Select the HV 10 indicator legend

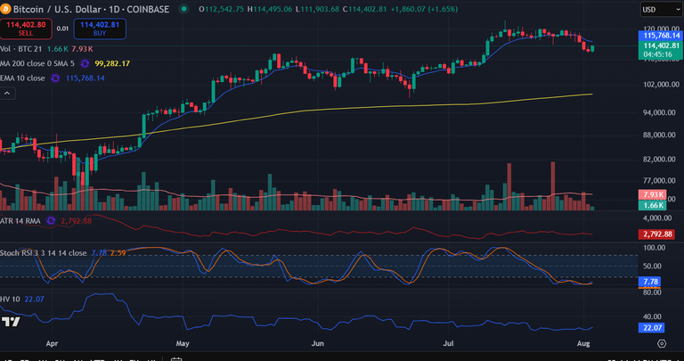click(x=10, y=299)
